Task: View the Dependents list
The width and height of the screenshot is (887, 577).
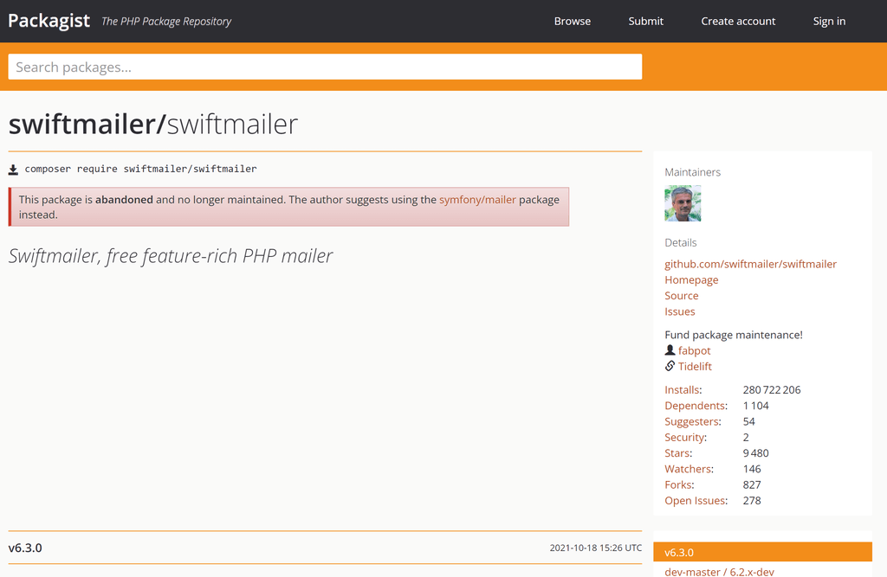Action: click(696, 406)
